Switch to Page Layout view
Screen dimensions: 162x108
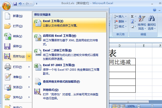point(119,106)
